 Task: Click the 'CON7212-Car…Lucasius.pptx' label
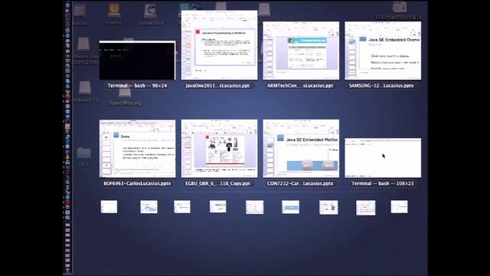pyautogui.click(x=300, y=183)
